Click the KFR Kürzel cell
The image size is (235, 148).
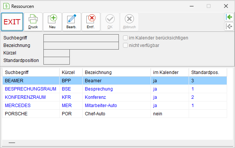coord(71,97)
